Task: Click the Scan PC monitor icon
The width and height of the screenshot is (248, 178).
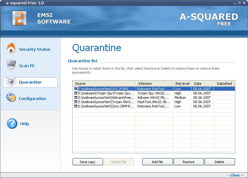Action: 11,65
